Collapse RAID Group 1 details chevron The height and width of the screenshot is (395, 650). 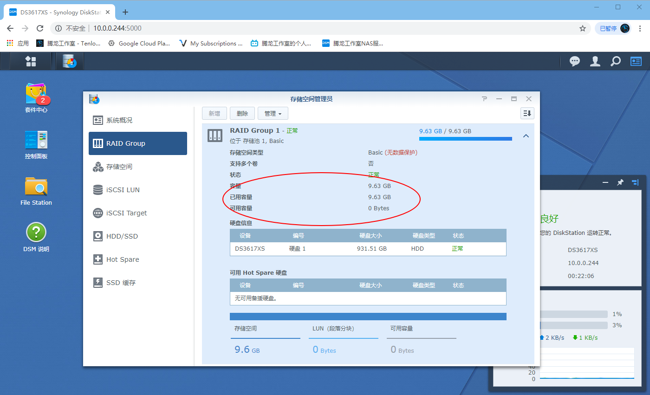pyautogui.click(x=526, y=136)
